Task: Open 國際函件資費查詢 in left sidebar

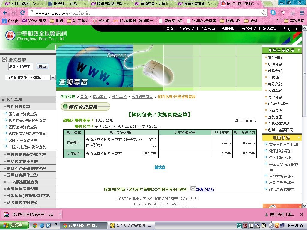Action: 23,127
